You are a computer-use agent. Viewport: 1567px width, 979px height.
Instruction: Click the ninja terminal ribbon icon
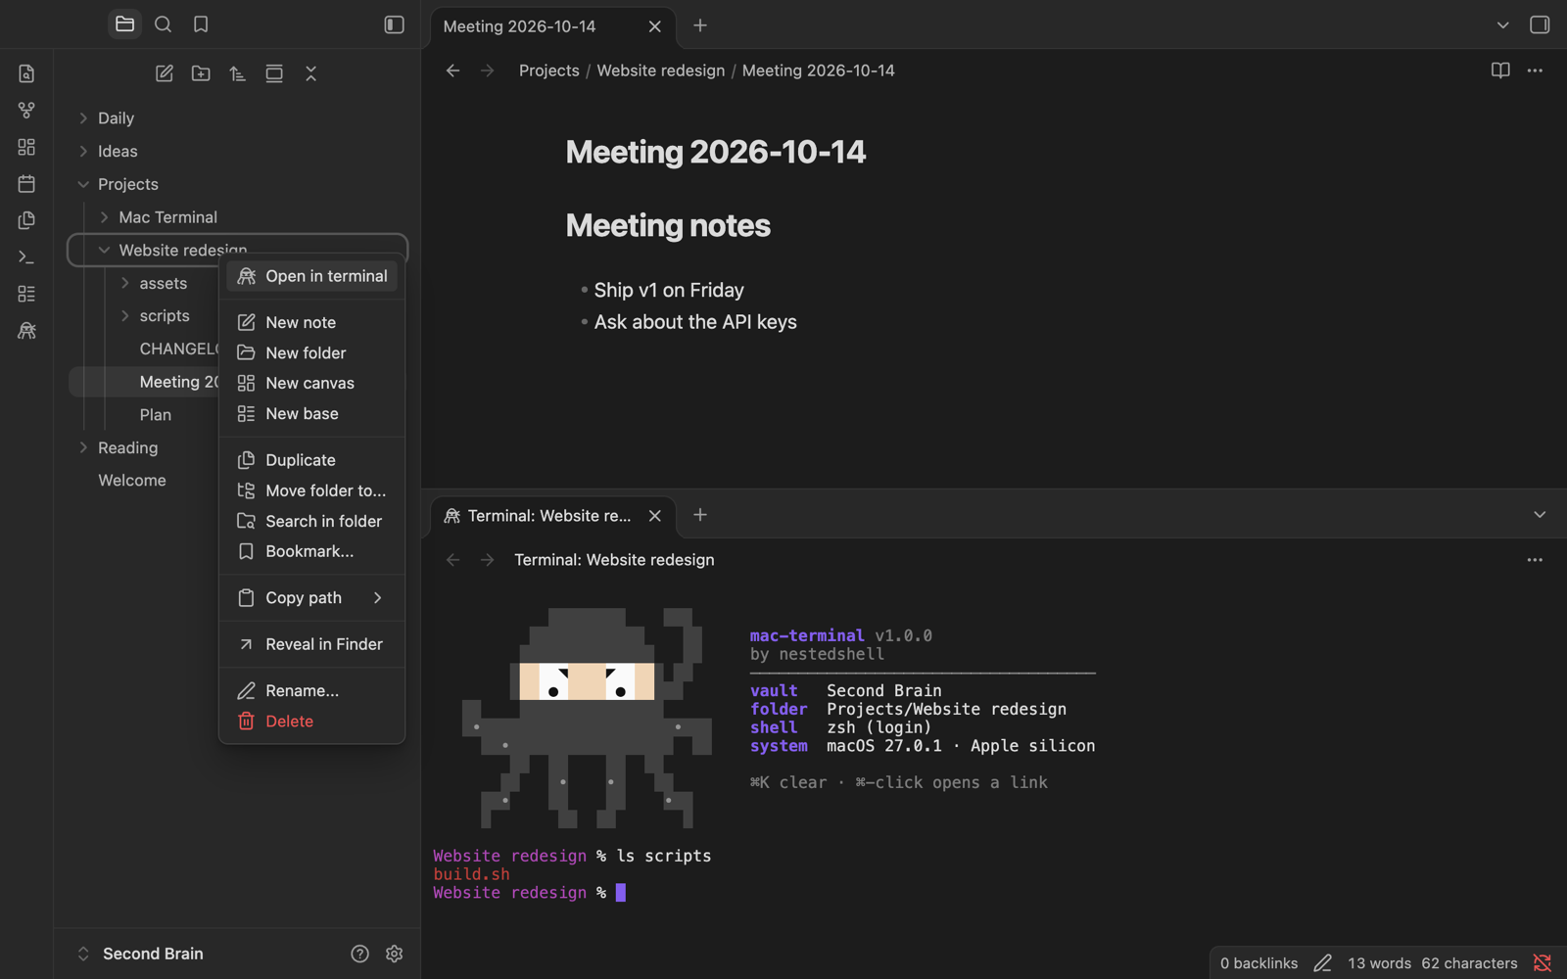pos(26,331)
